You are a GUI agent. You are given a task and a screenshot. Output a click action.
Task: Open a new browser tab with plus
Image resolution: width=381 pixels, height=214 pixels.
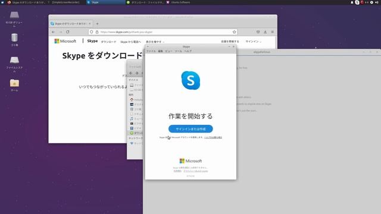[x=97, y=24]
